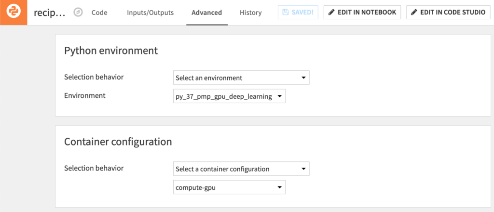The height and width of the screenshot is (212, 494).
Task: Click the EDIT IN NOTEBOOK button
Action: [362, 13]
